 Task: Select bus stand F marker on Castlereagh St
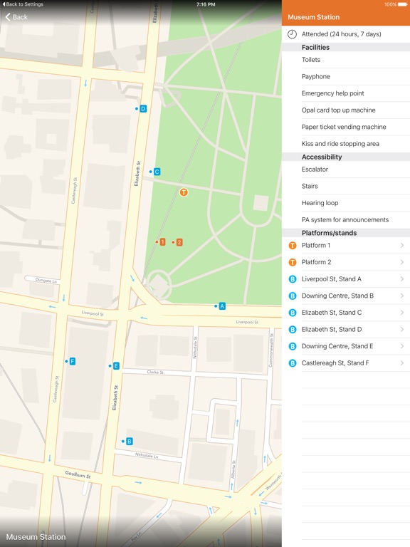click(72, 361)
